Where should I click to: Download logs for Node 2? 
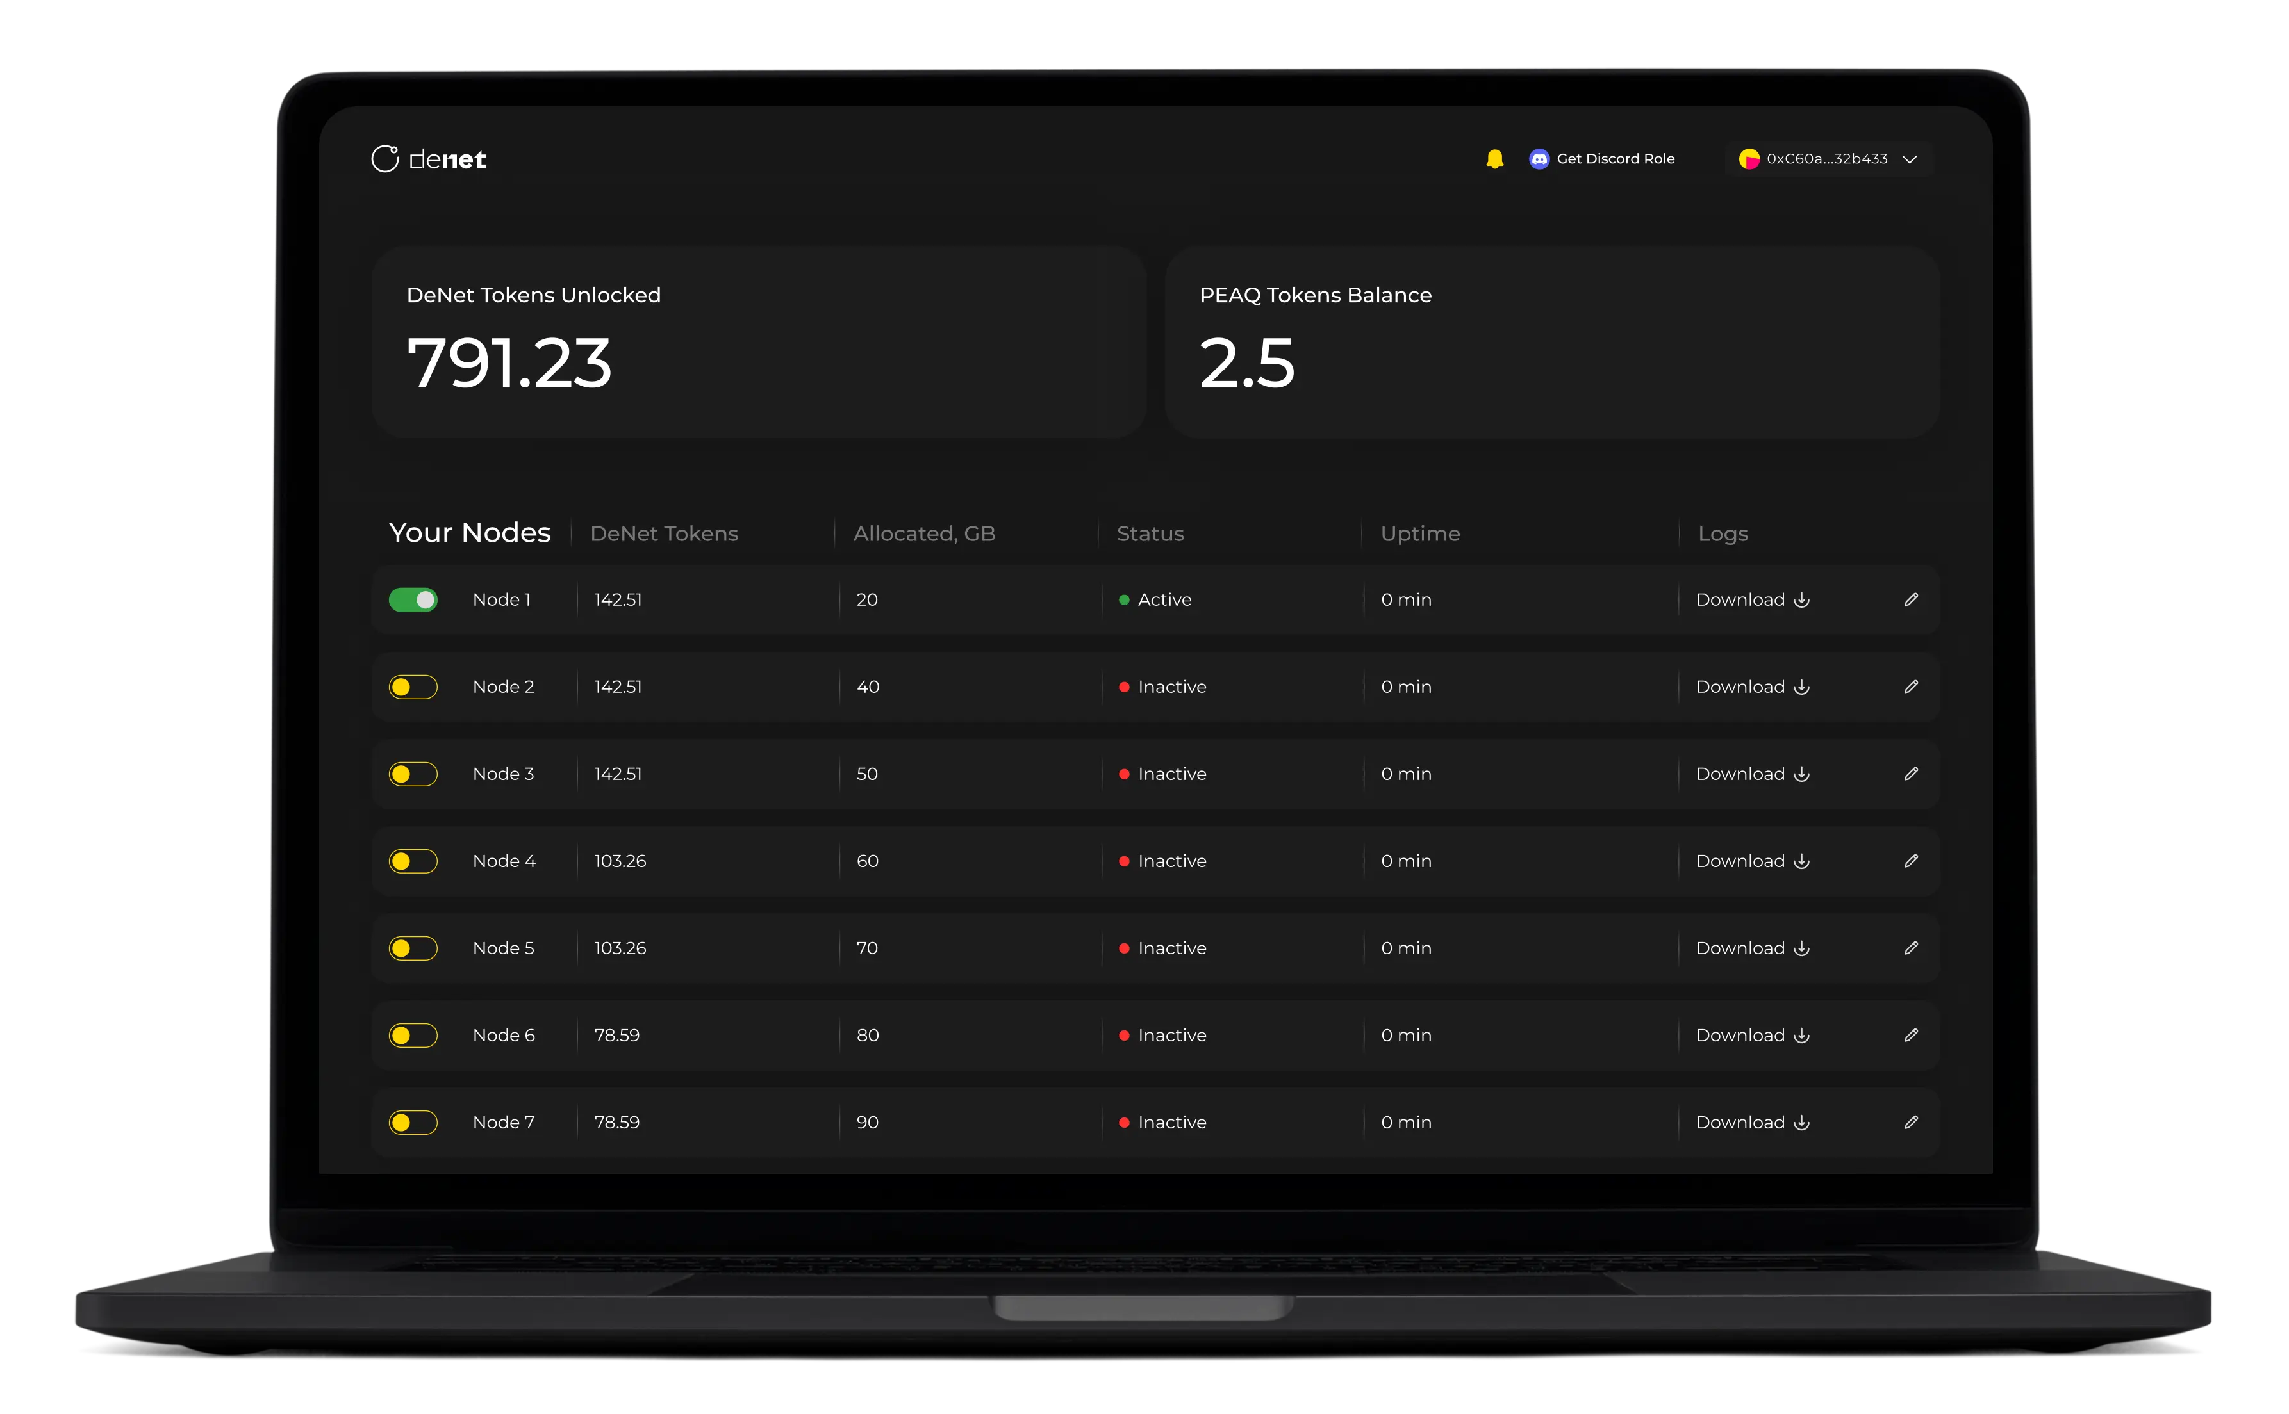[1752, 687]
